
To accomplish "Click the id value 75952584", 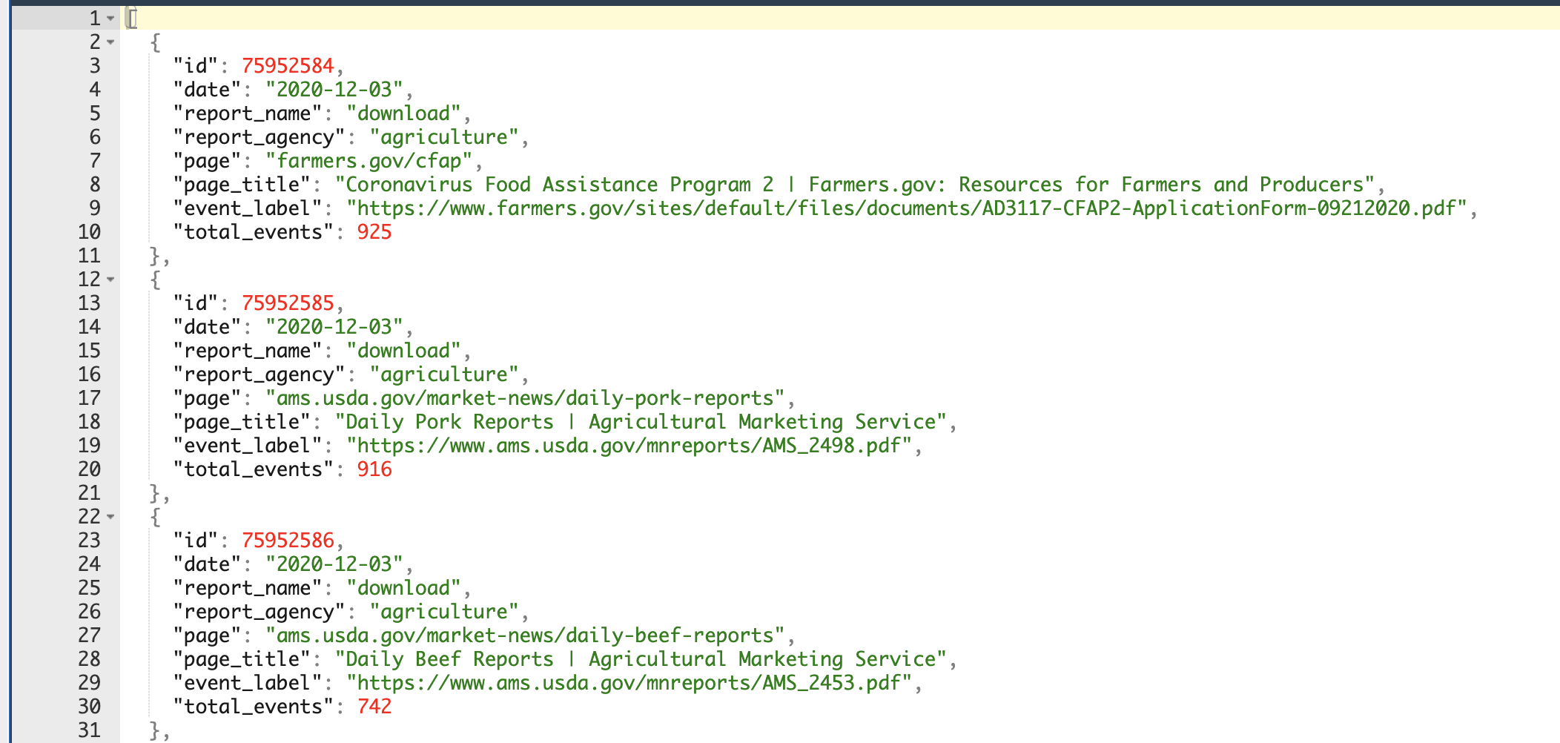I will point(288,66).
